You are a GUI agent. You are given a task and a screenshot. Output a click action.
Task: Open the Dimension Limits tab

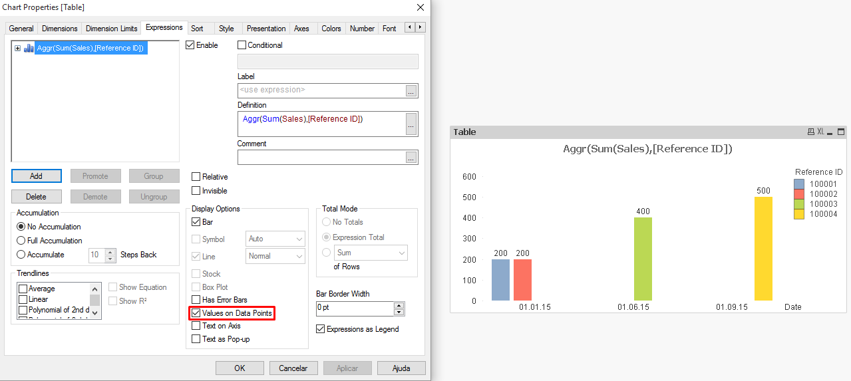tap(112, 29)
